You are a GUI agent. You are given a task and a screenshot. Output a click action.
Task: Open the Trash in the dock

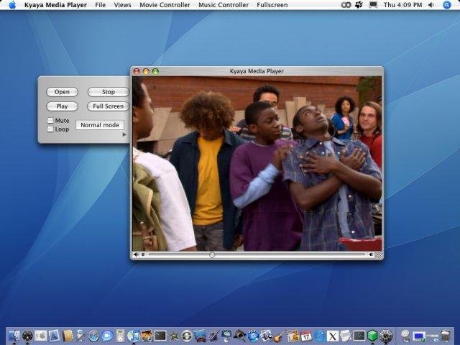(x=446, y=336)
